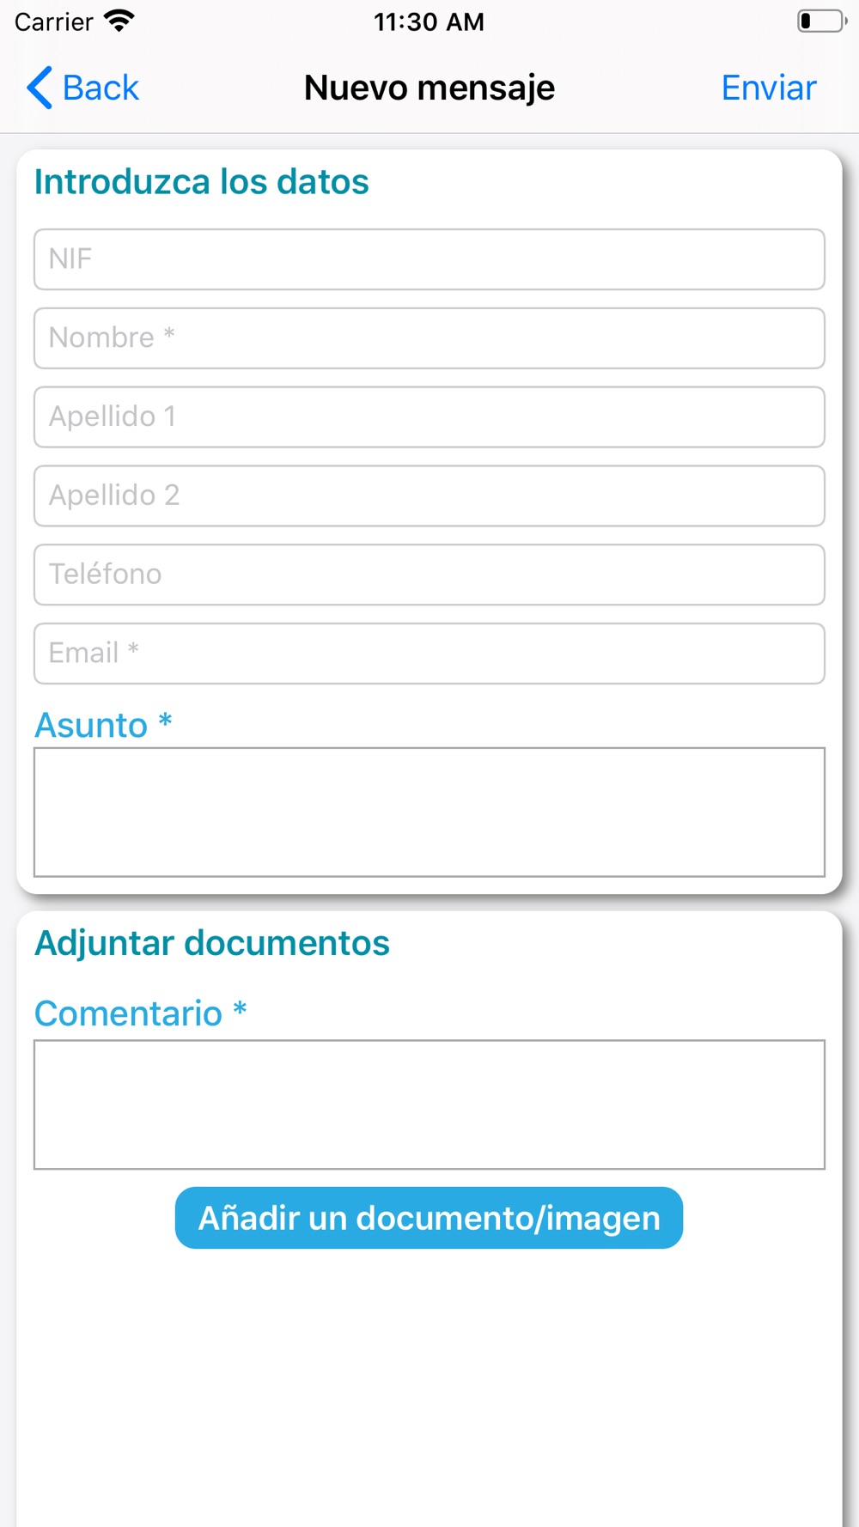Focus the NIF input field
Screen dimensions: 859x1527
coord(429,259)
